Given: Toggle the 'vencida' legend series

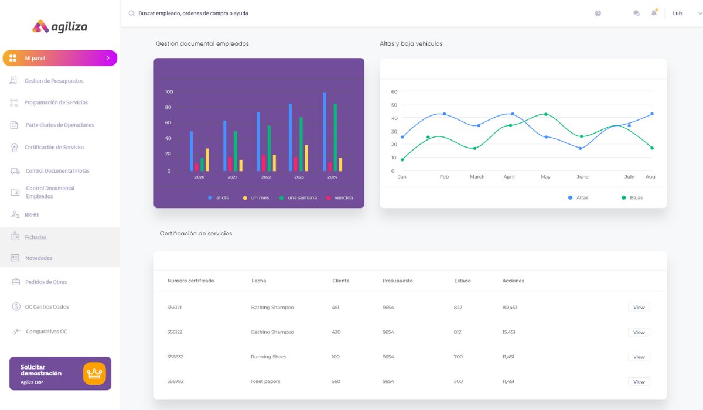Looking at the screenshot, I should [340, 198].
